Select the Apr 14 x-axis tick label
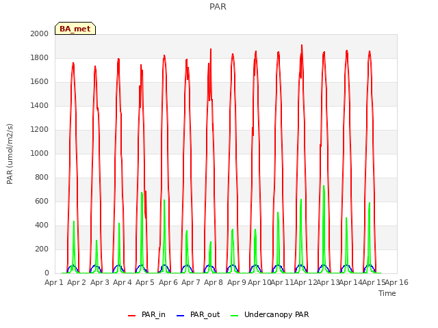The height and width of the screenshot is (328, 438). point(351,282)
